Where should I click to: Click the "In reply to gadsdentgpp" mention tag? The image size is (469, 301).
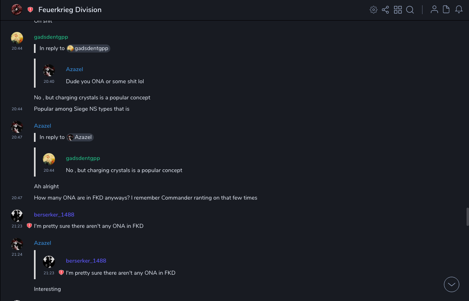coord(89,48)
